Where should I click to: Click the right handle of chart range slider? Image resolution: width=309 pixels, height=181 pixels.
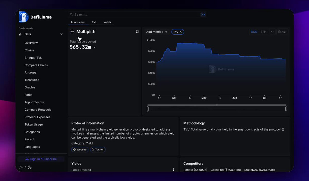click(x=286, y=109)
